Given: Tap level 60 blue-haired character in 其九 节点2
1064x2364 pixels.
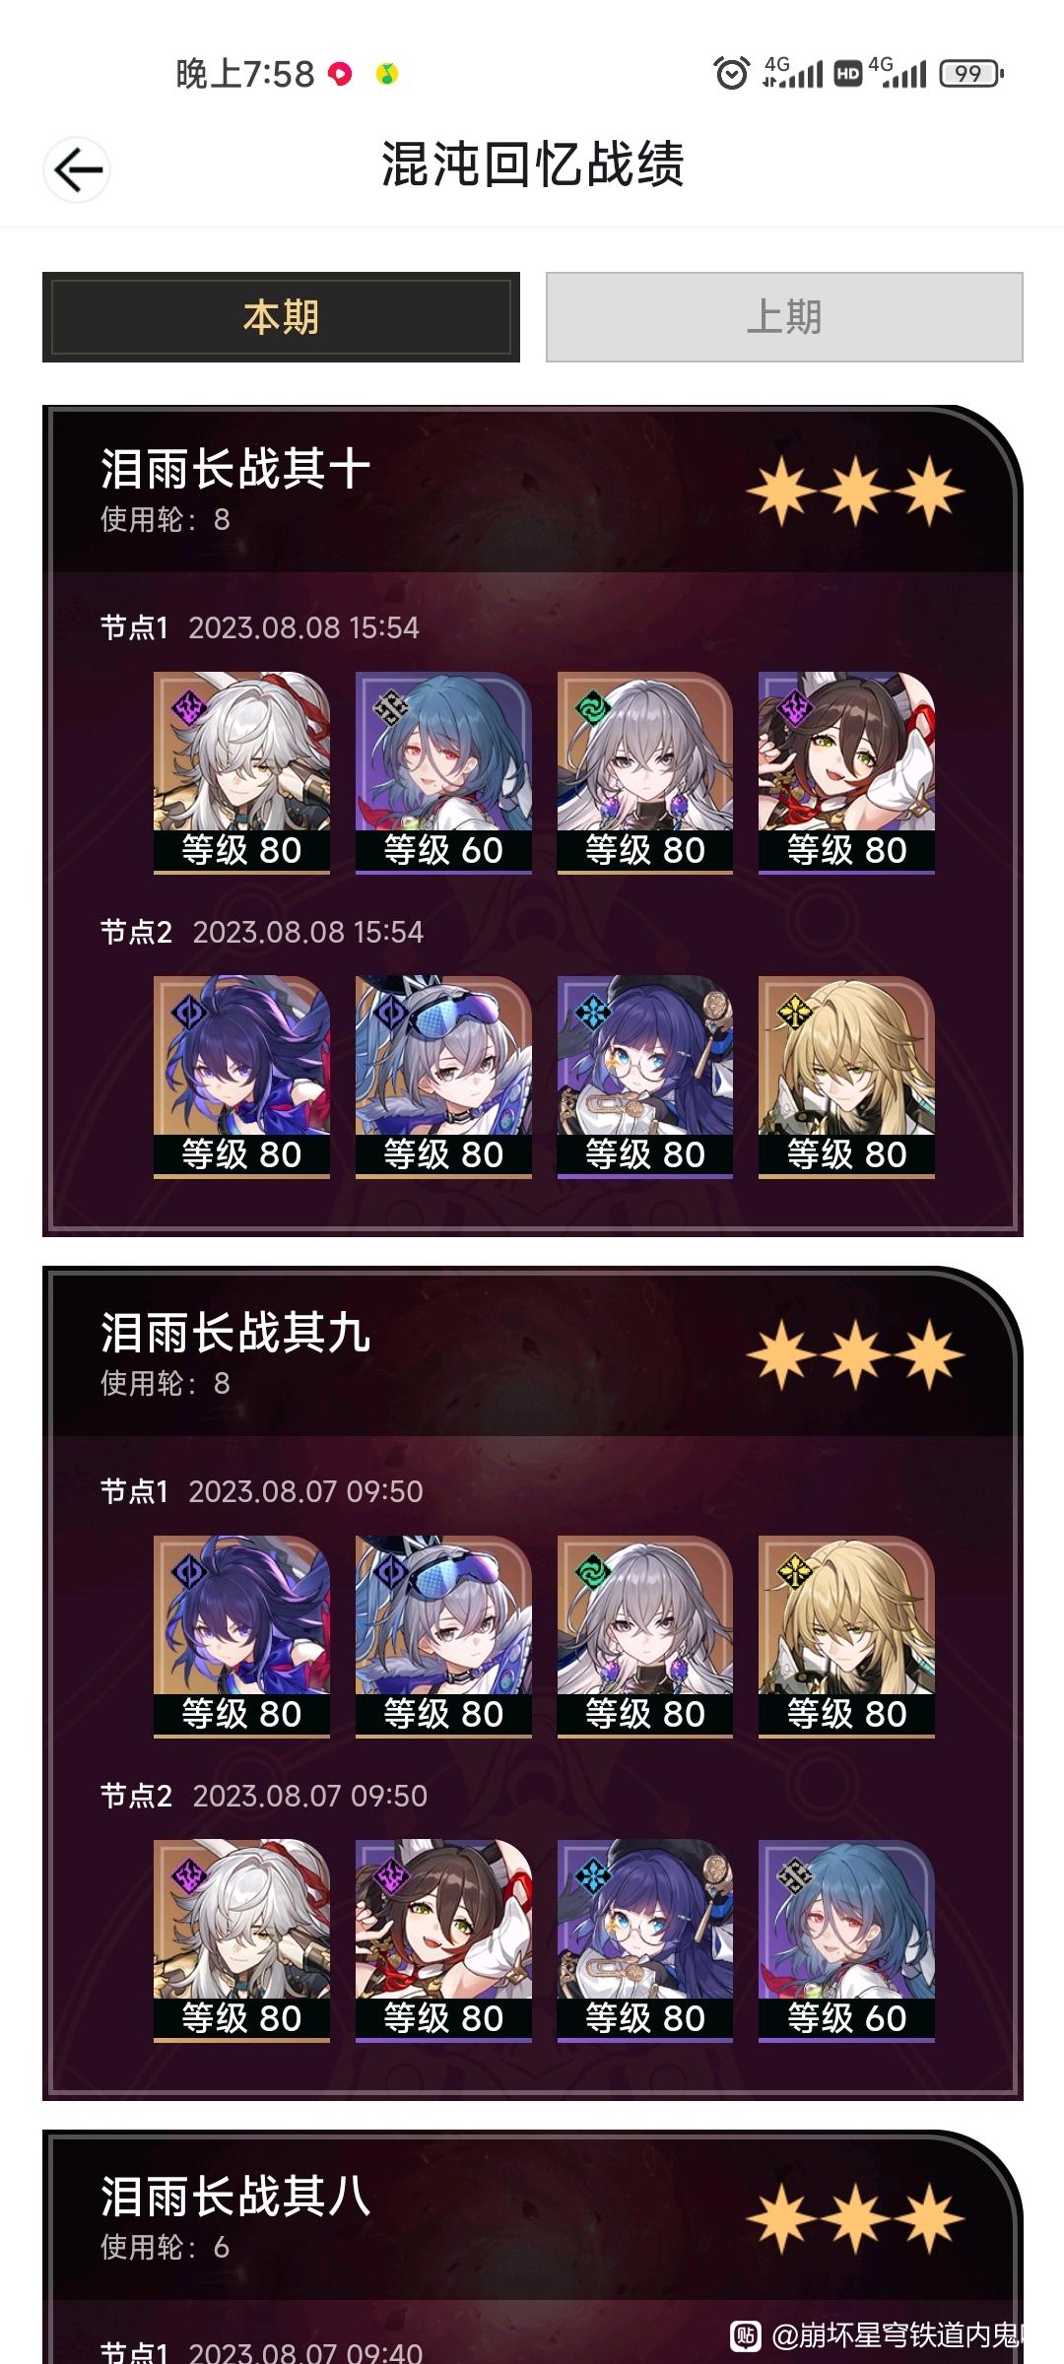Looking at the screenshot, I should [846, 1940].
